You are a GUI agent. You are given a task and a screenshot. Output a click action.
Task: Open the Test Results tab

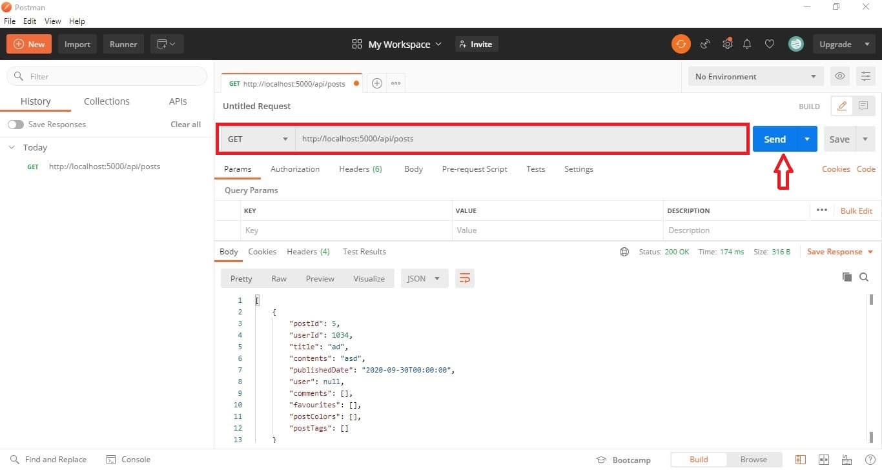(364, 252)
